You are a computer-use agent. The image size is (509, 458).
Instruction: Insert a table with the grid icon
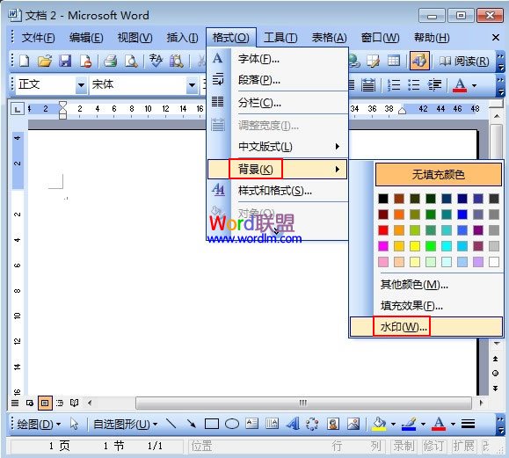click(x=394, y=61)
